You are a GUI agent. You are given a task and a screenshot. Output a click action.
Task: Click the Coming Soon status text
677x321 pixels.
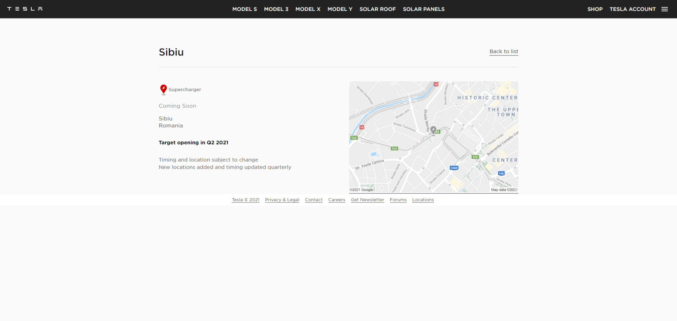tap(177, 106)
